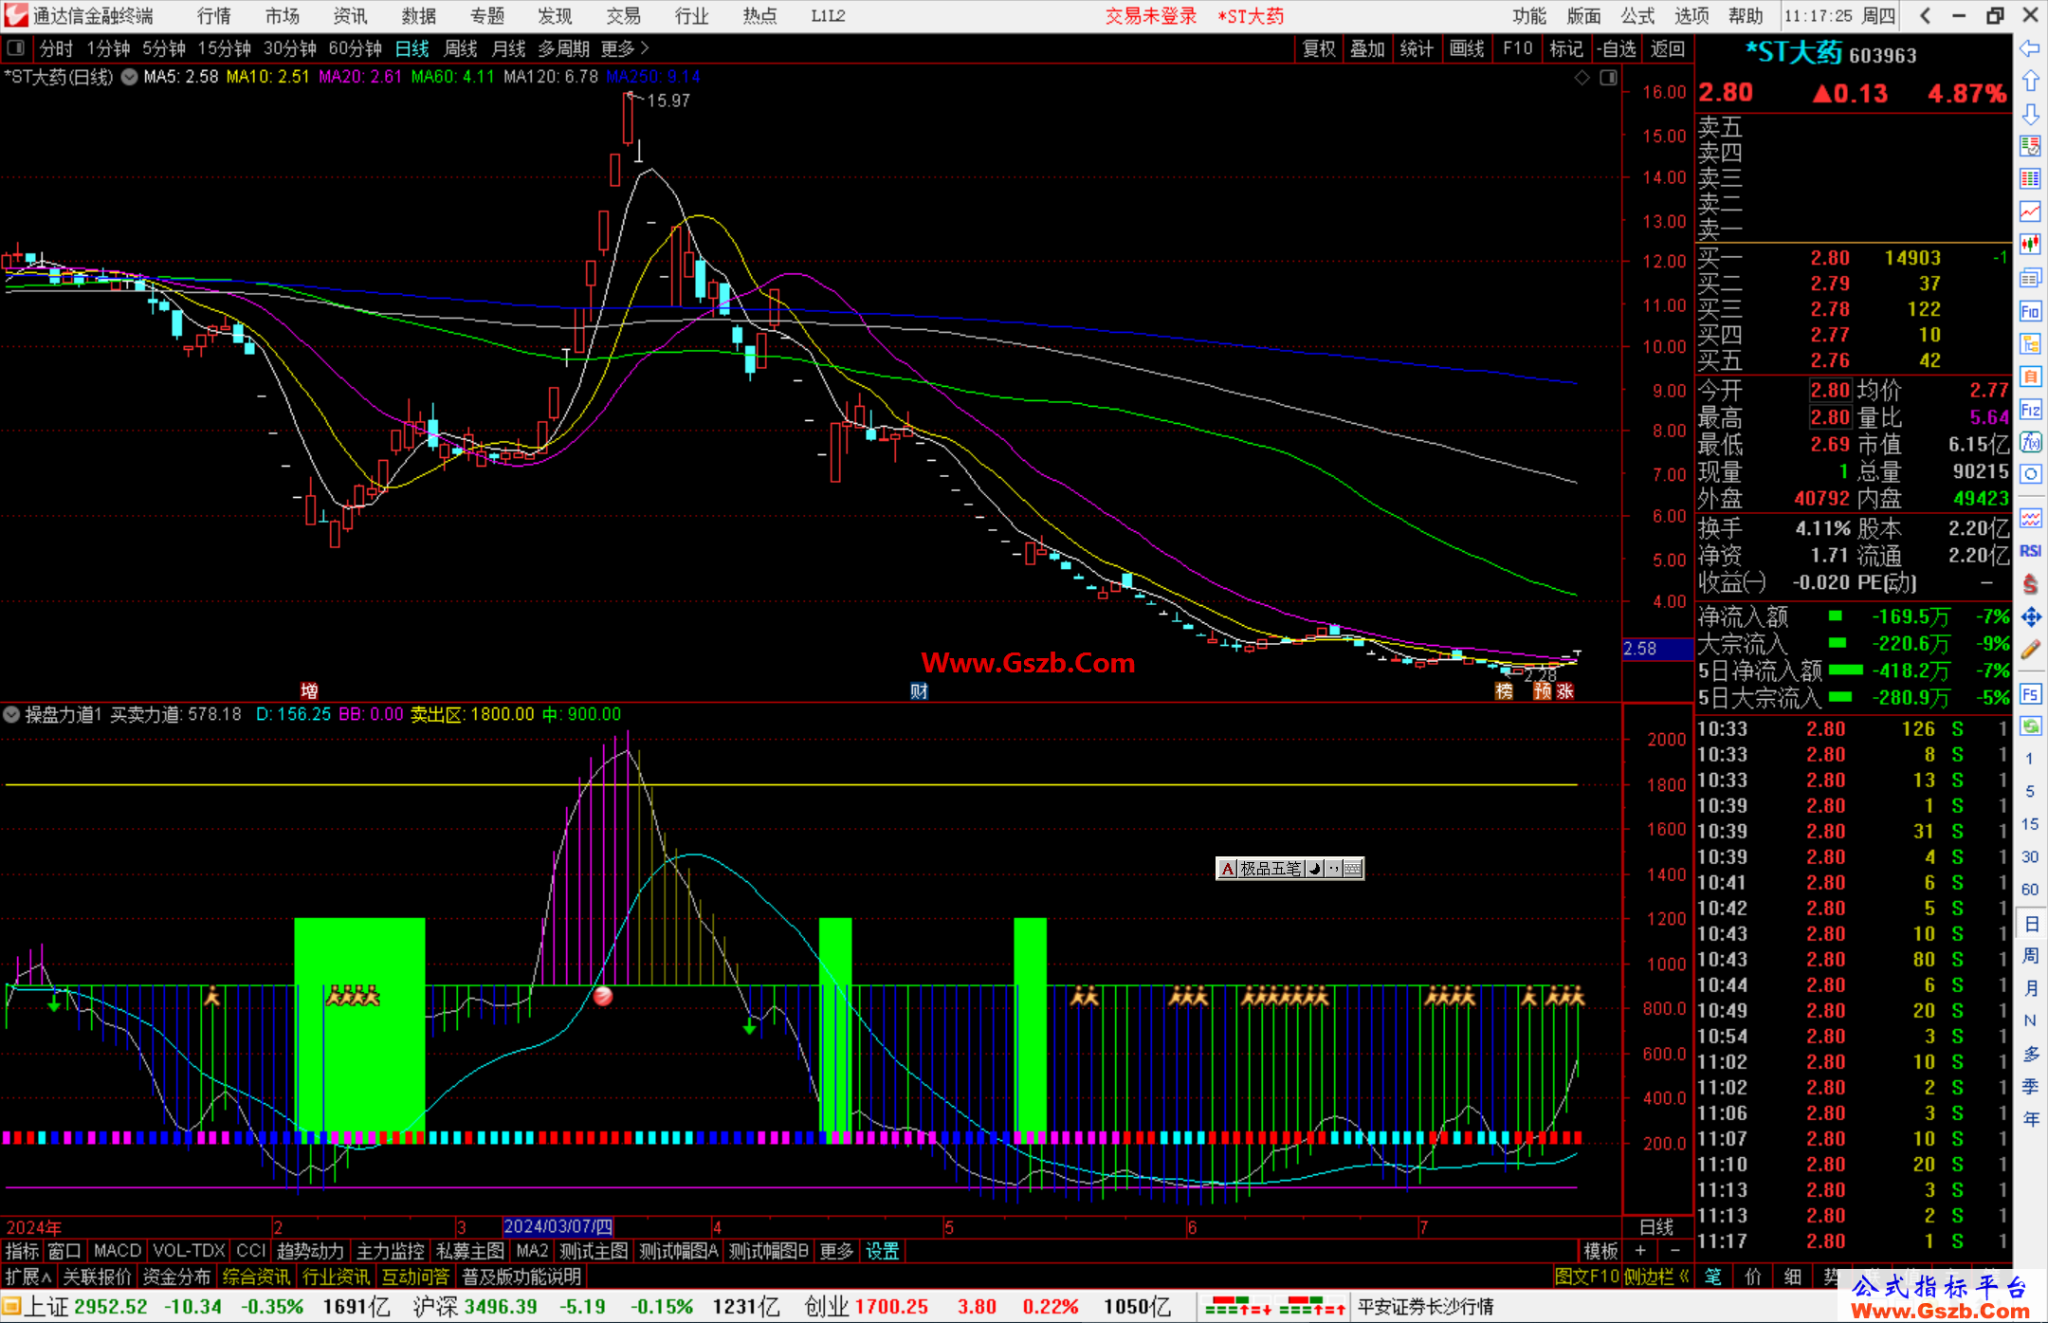The height and width of the screenshot is (1323, 2048).
Task: Click the 交易未登录 login link
Action: coord(1151,15)
